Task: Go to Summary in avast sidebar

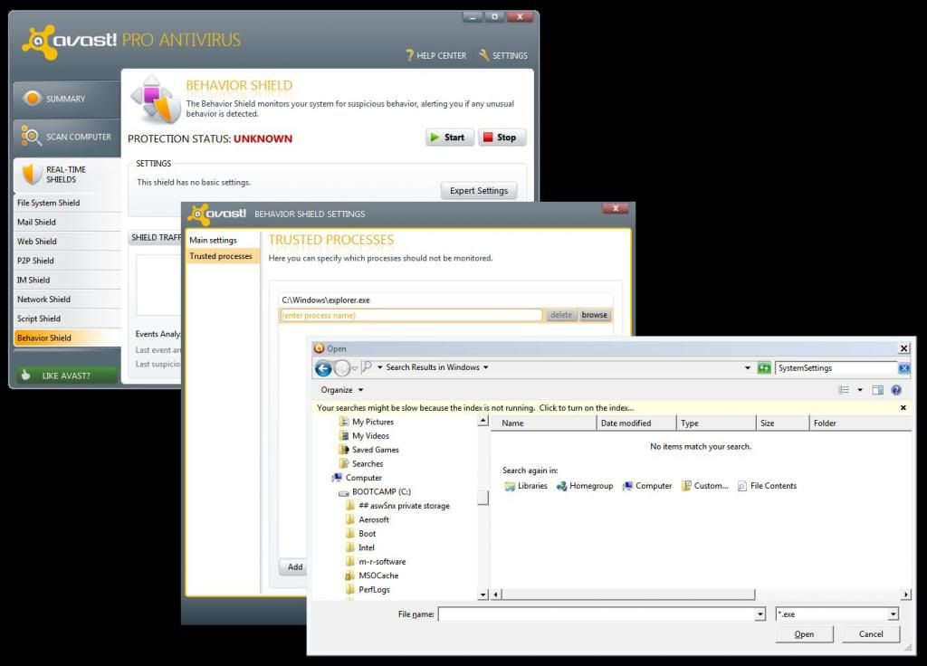Action: pyautogui.click(x=67, y=99)
